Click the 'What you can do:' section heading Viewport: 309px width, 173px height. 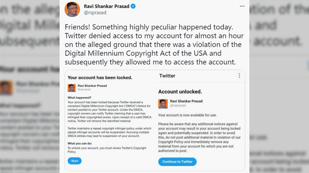pyautogui.click(x=79, y=143)
